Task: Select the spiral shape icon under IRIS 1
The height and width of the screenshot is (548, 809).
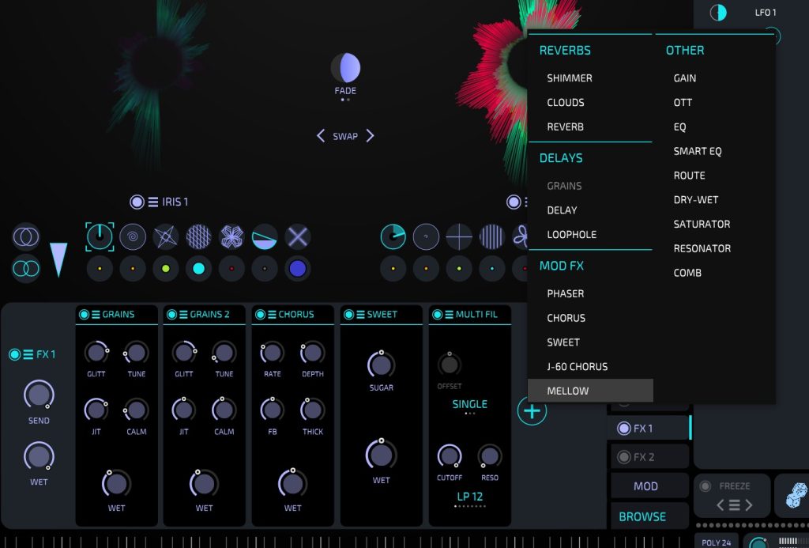Action: click(133, 236)
